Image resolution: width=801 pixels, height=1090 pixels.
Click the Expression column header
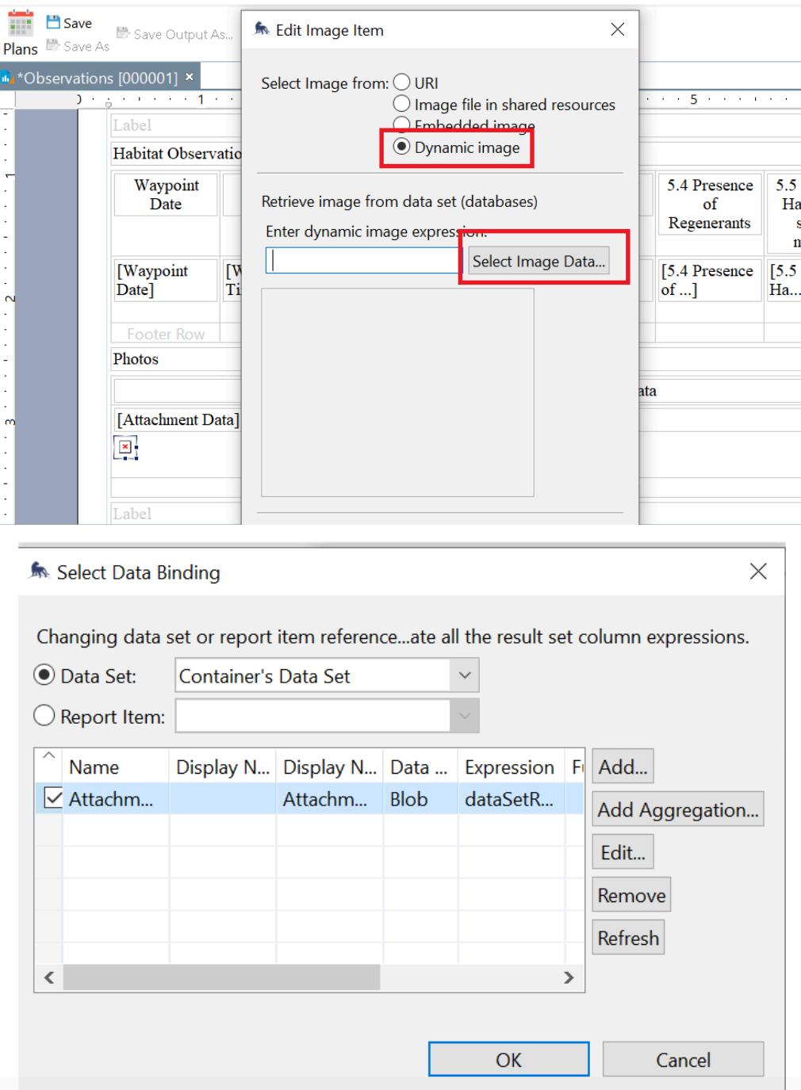point(512,767)
